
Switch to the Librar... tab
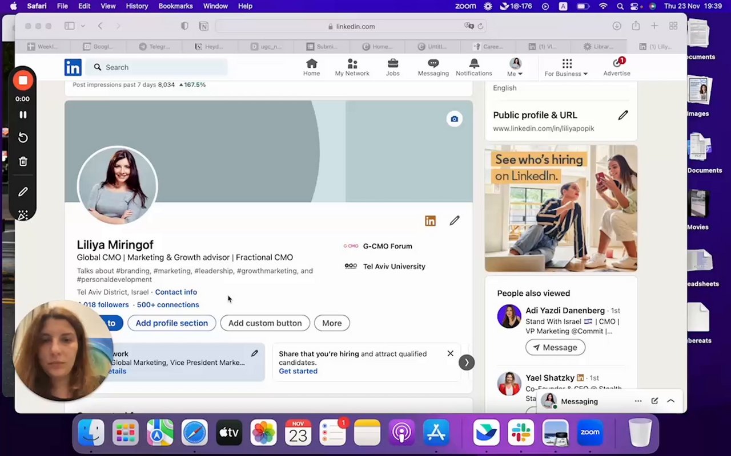point(599,47)
